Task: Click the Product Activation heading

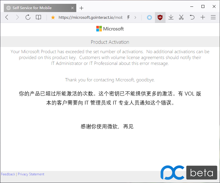Action: [110, 42]
